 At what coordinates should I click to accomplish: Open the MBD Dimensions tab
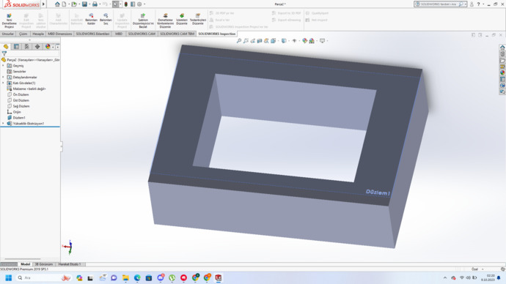point(59,34)
